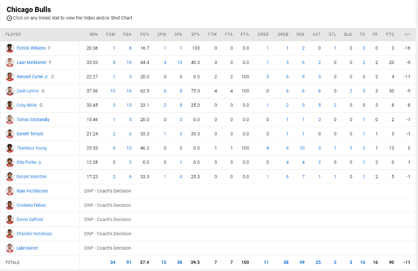Click the FG% column header

(x=145, y=34)
